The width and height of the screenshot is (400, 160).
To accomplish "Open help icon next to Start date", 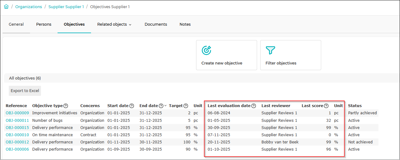I will pyautogui.click(x=132, y=106).
